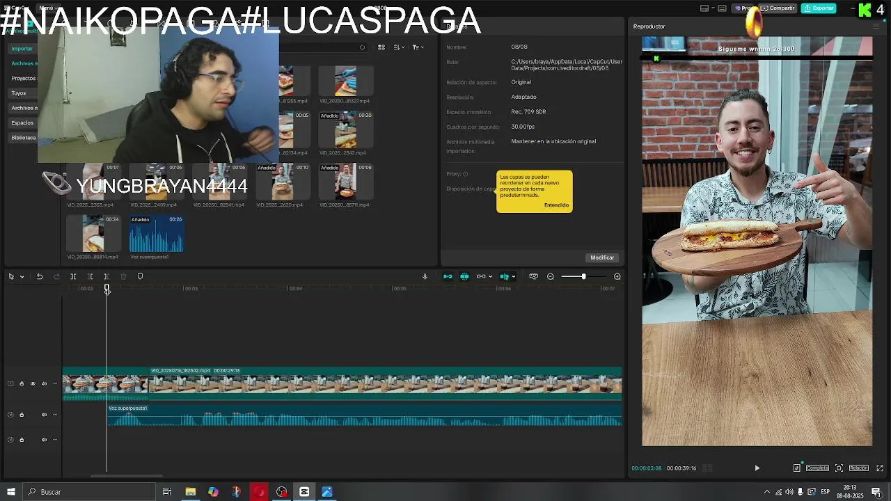The width and height of the screenshot is (891, 501).
Task: Play the preview in Reproductor
Action: [x=757, y=468]
